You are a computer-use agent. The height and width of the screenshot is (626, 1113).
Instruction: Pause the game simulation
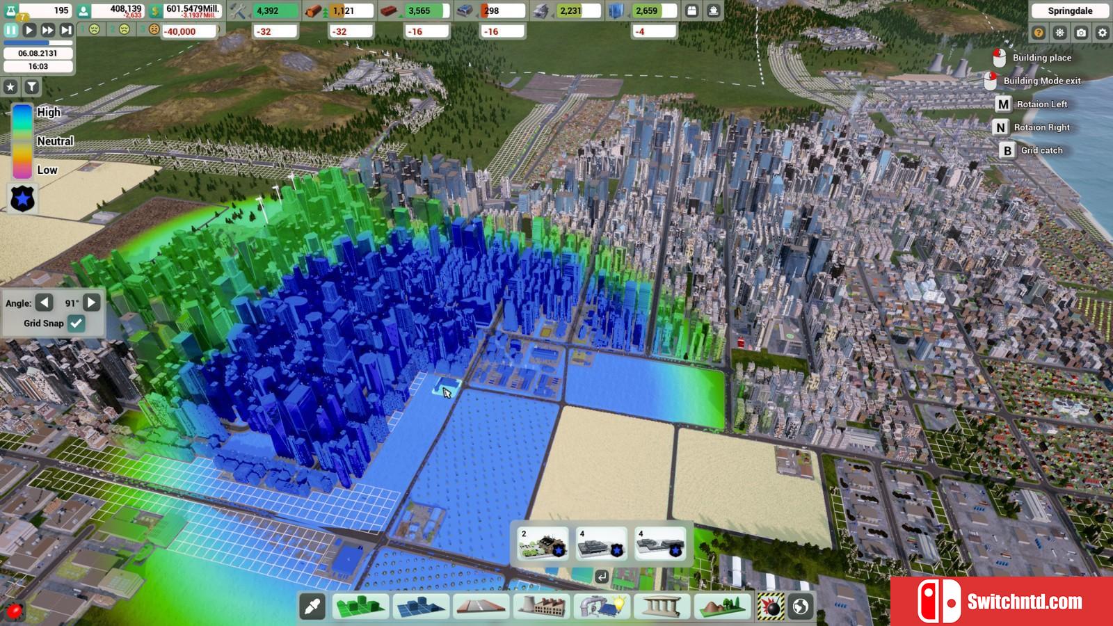[x=10, y=30]
